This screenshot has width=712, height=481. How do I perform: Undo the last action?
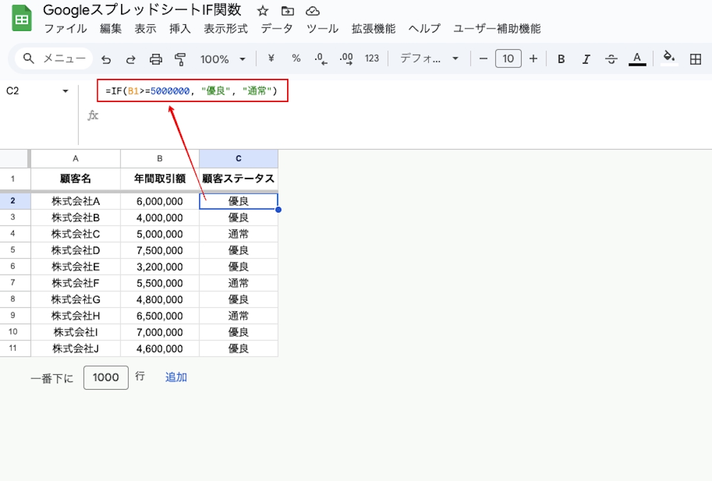pos(106,59)
